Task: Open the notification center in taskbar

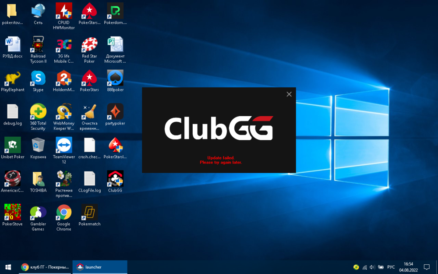Action: pyautogui.click(x=427, y=267)
